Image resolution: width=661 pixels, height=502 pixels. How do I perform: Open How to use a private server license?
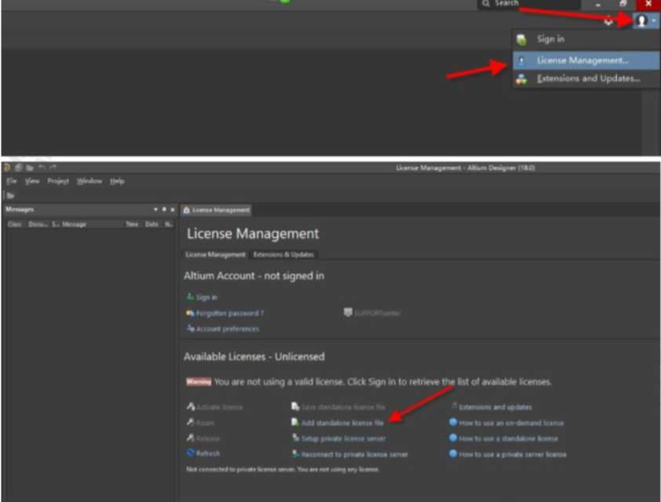513,454
